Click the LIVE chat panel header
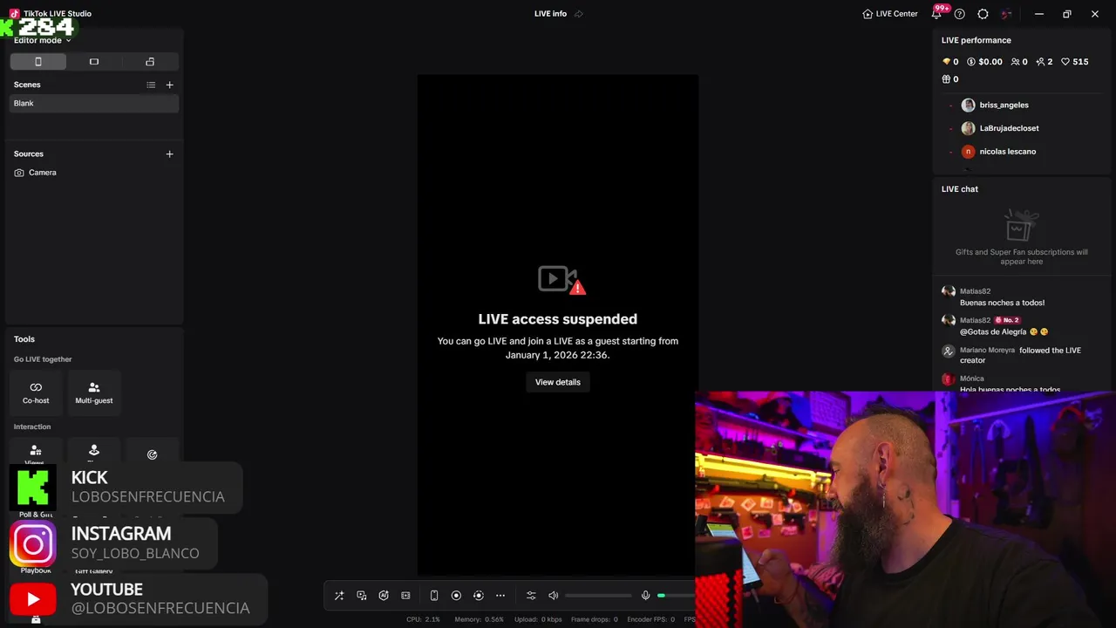The image size is (1116, 628). click(x=960, y=189)
